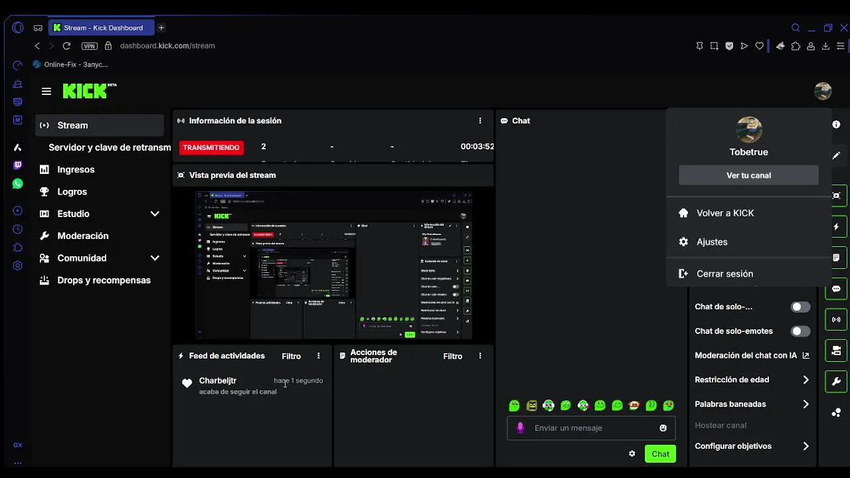Viewport: 850px width, 478px height.
Task: Open options menu of Acciones de moderador
Action: coord(480,356)
